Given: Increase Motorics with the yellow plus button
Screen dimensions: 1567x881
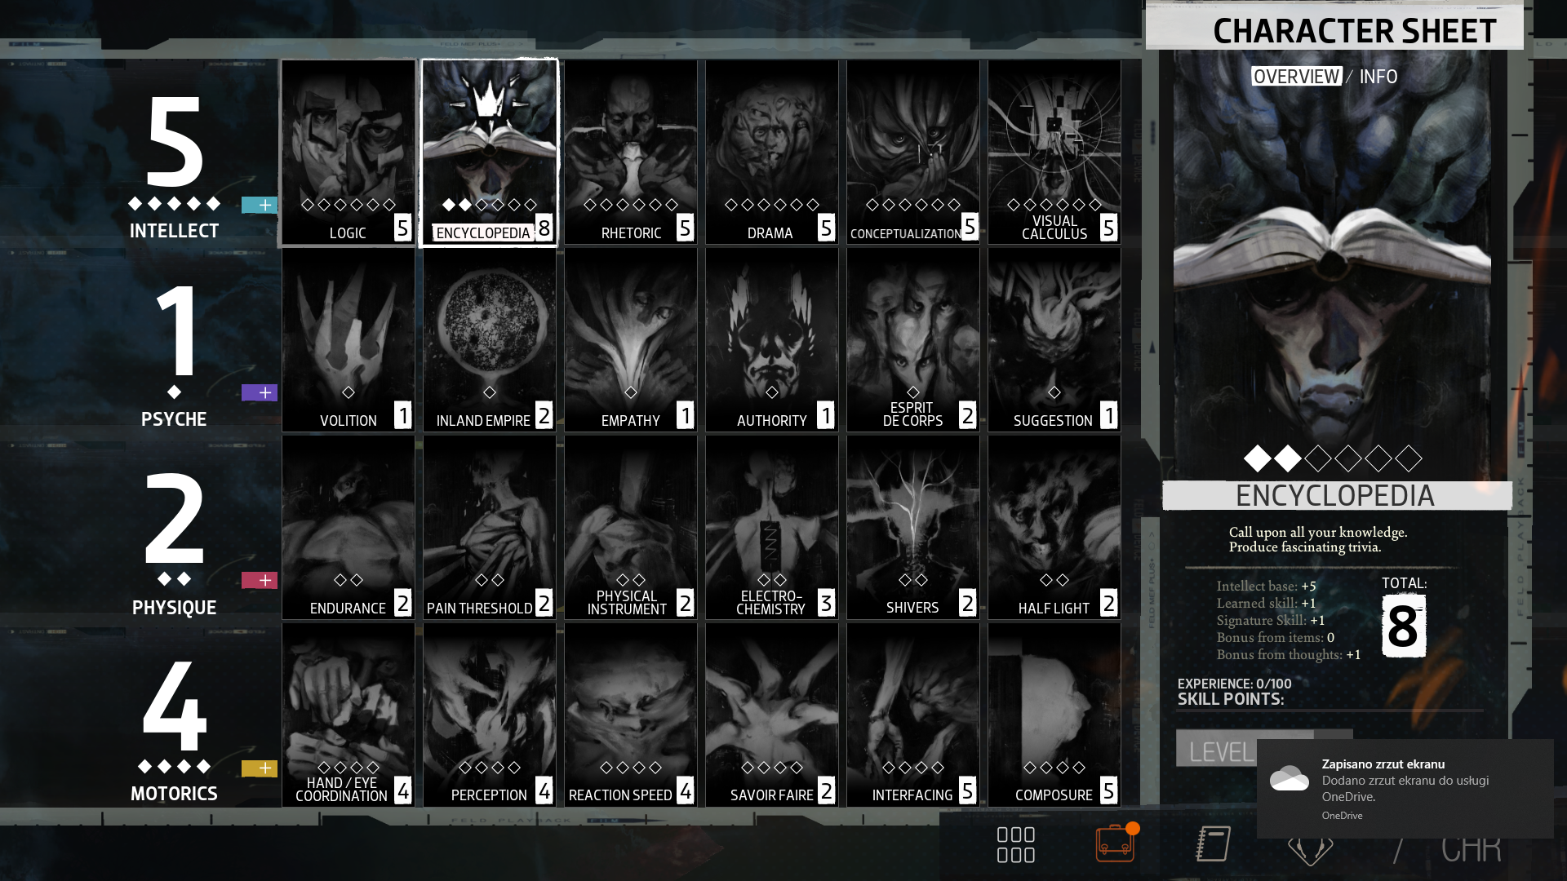Looking at the screenshot, I should click(260, 768).
